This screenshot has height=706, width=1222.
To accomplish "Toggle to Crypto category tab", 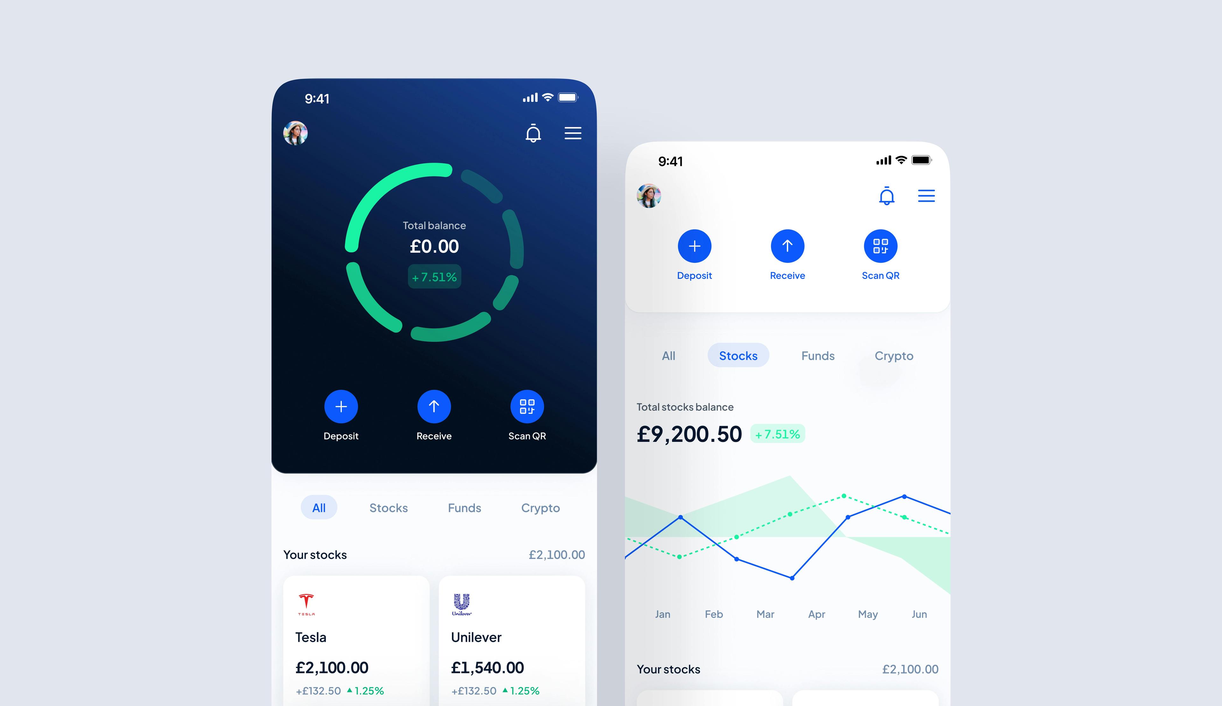I will [x=893, y=355].
